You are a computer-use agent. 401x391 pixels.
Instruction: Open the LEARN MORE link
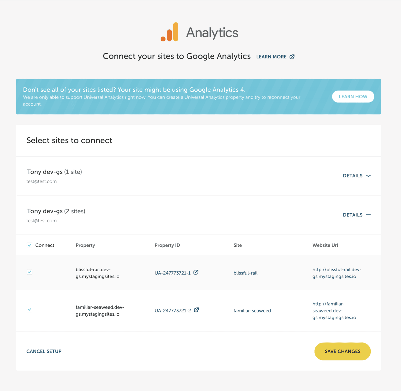272,57
